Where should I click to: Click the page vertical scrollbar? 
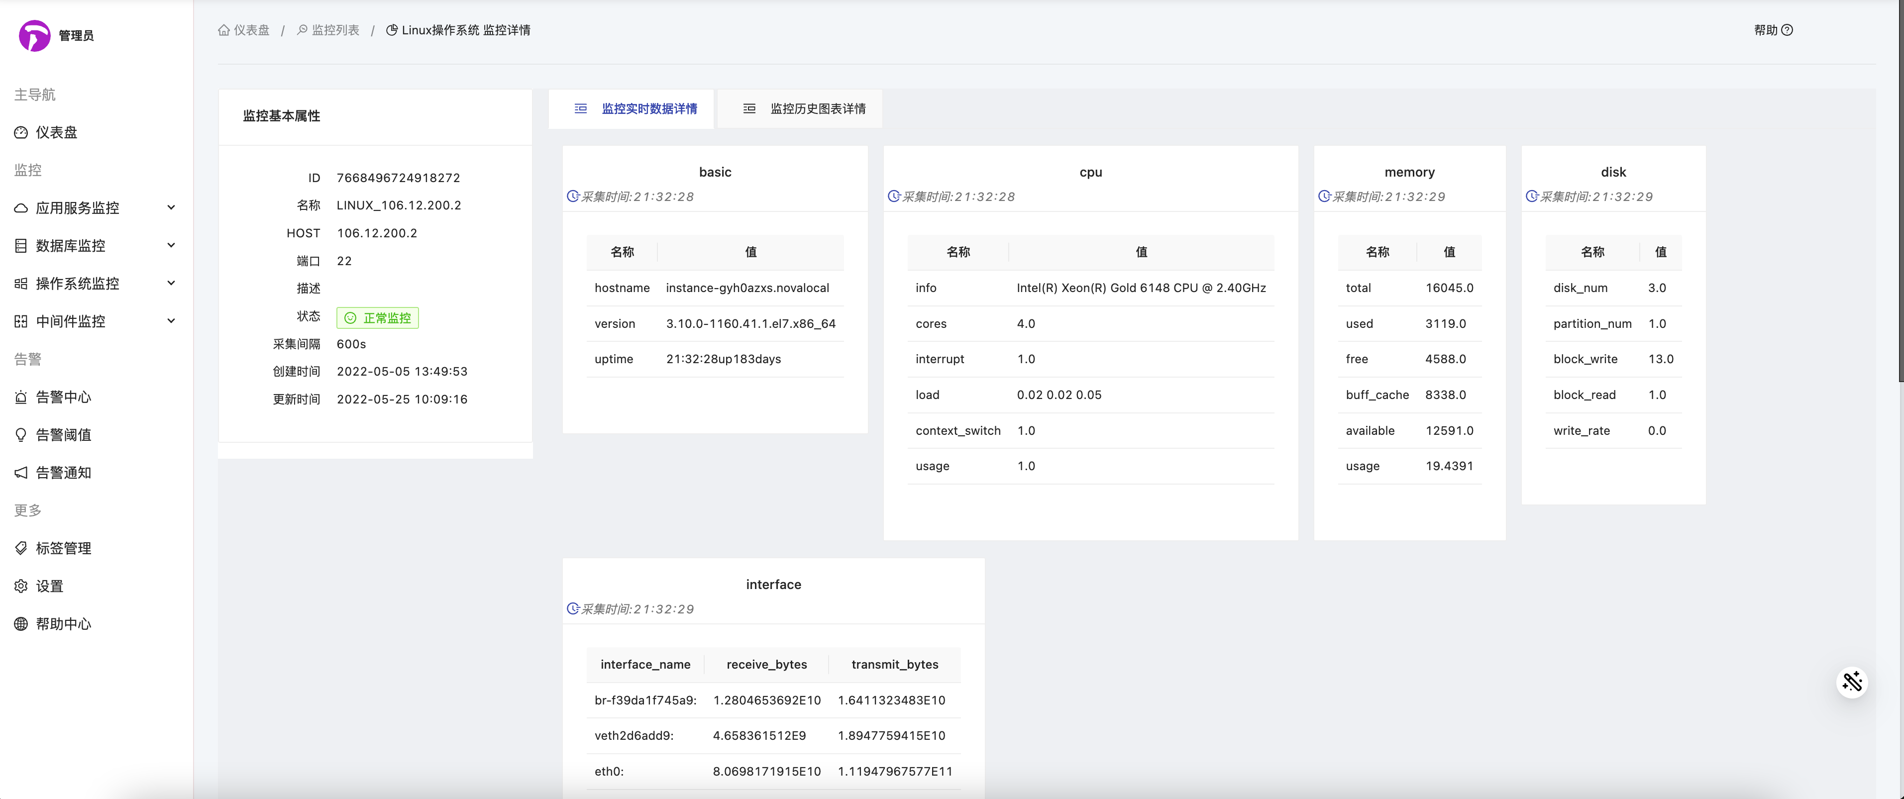[1901, 192]
